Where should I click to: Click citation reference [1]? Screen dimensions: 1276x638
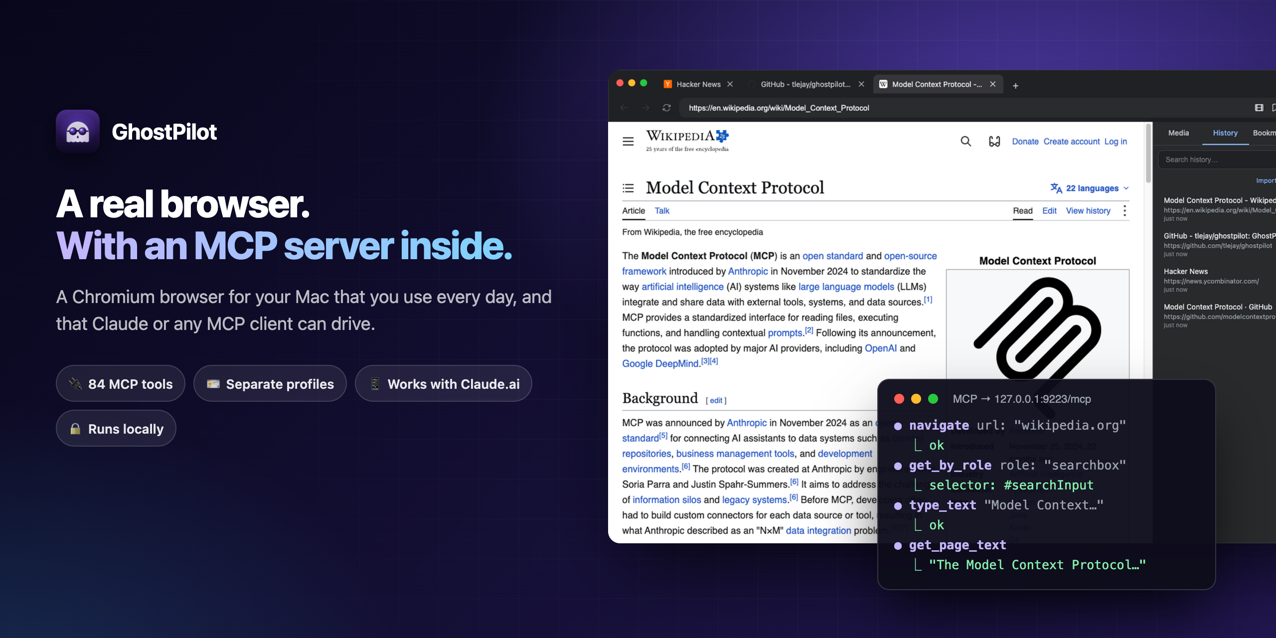928,300
